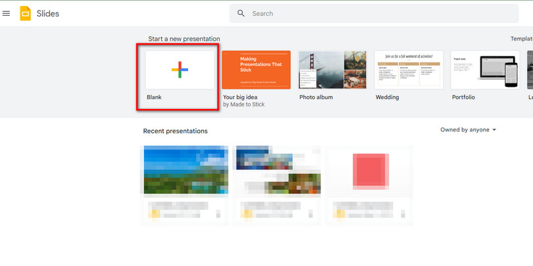Click the Slides title text
533x266 pixels.
click(47, 13)
